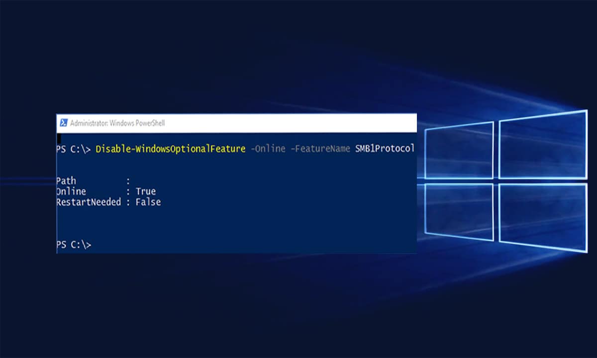The width and height of the screenshot is (597, 358).
Task: Select the -FeatureName parameter in the command
Action: 320,149
